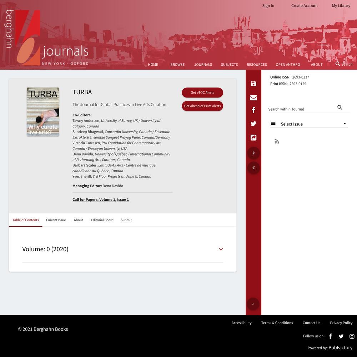Switch to Table of Contents tab
The image size is (357, 357).
tap(25, 220)
